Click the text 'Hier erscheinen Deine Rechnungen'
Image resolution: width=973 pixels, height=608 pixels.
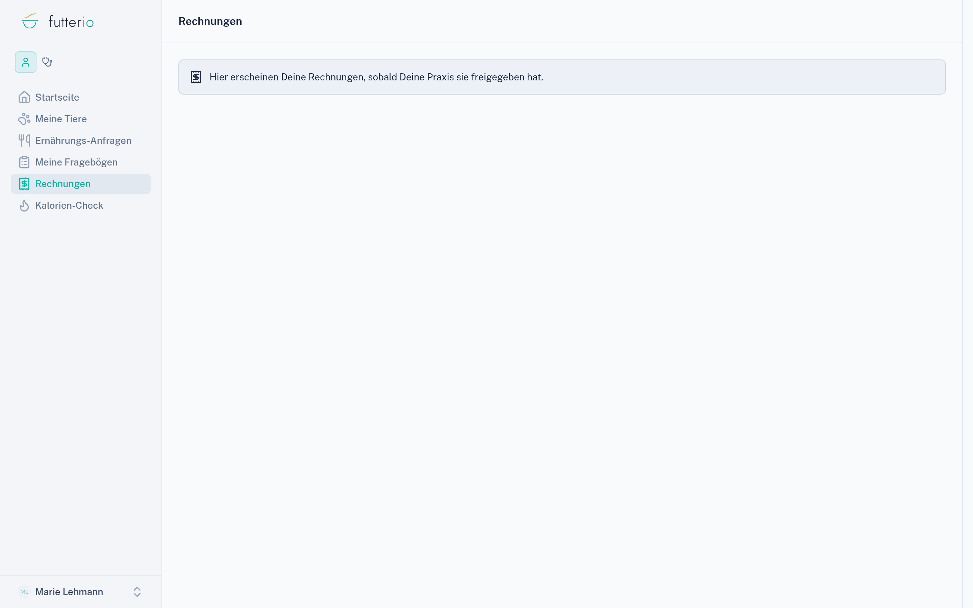pyautogui.click(x=287, y=77)
